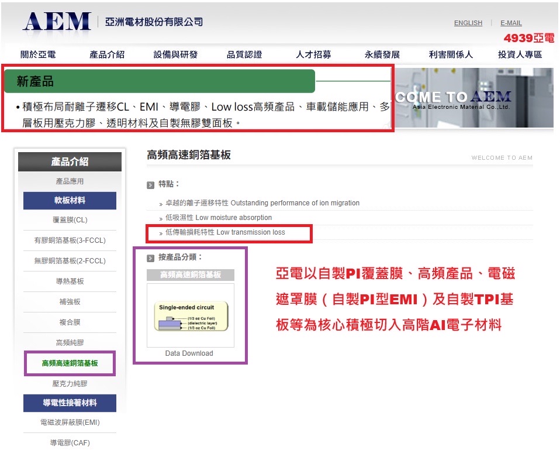Open 關於亞電 menu

pos(38,54)
